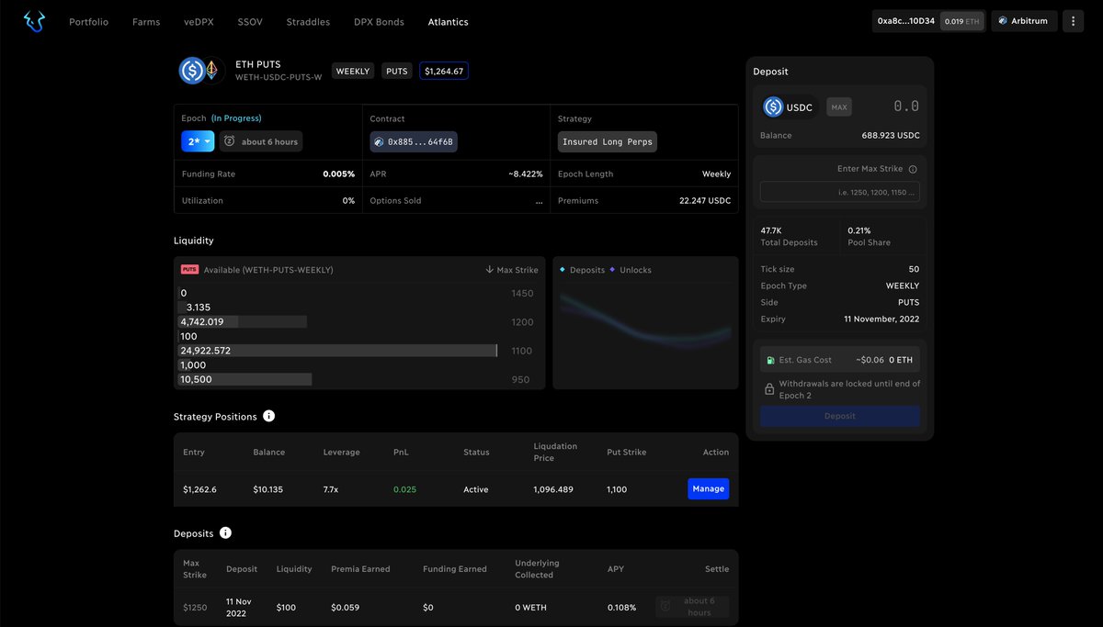Click the Max Strike sort arrow
The width and height of the screenshot is (1103, 627).
pyautogui.click(x=490, y=270)
